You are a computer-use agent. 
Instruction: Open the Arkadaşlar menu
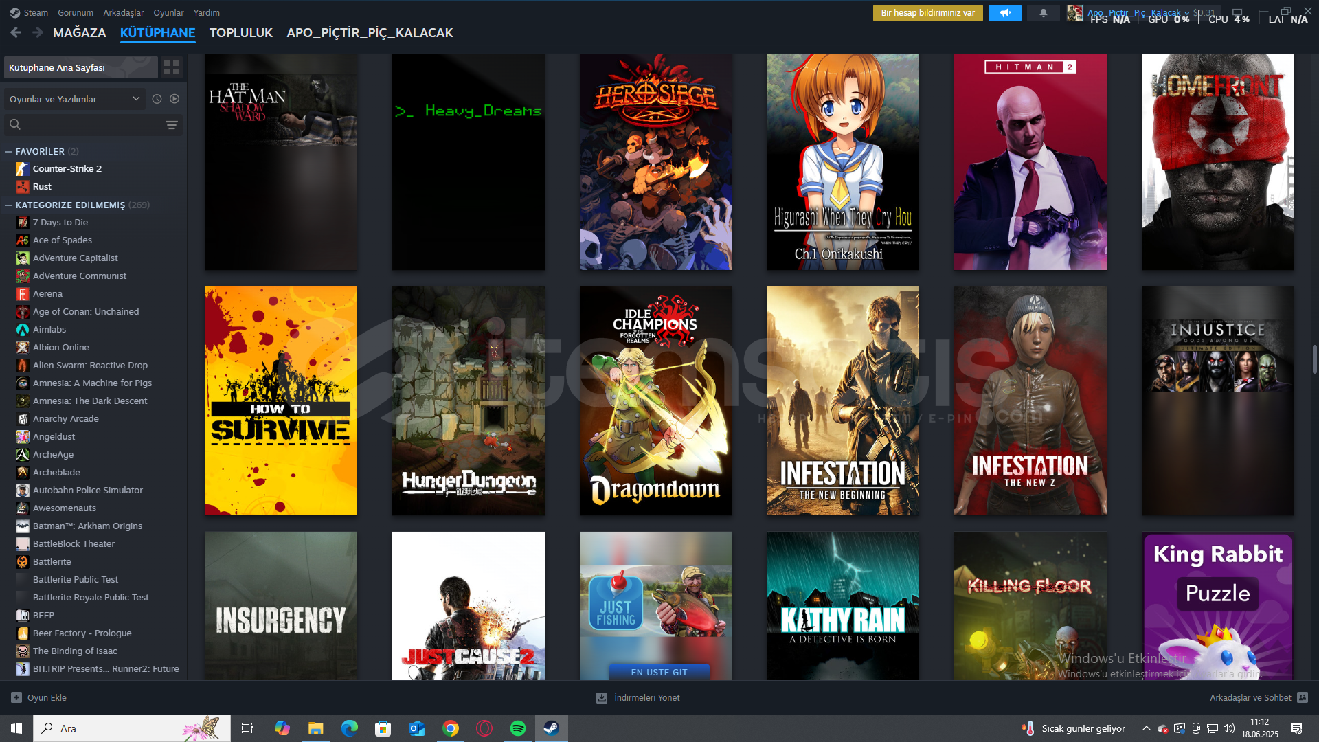pyautogui.click(x=124, y=12)
